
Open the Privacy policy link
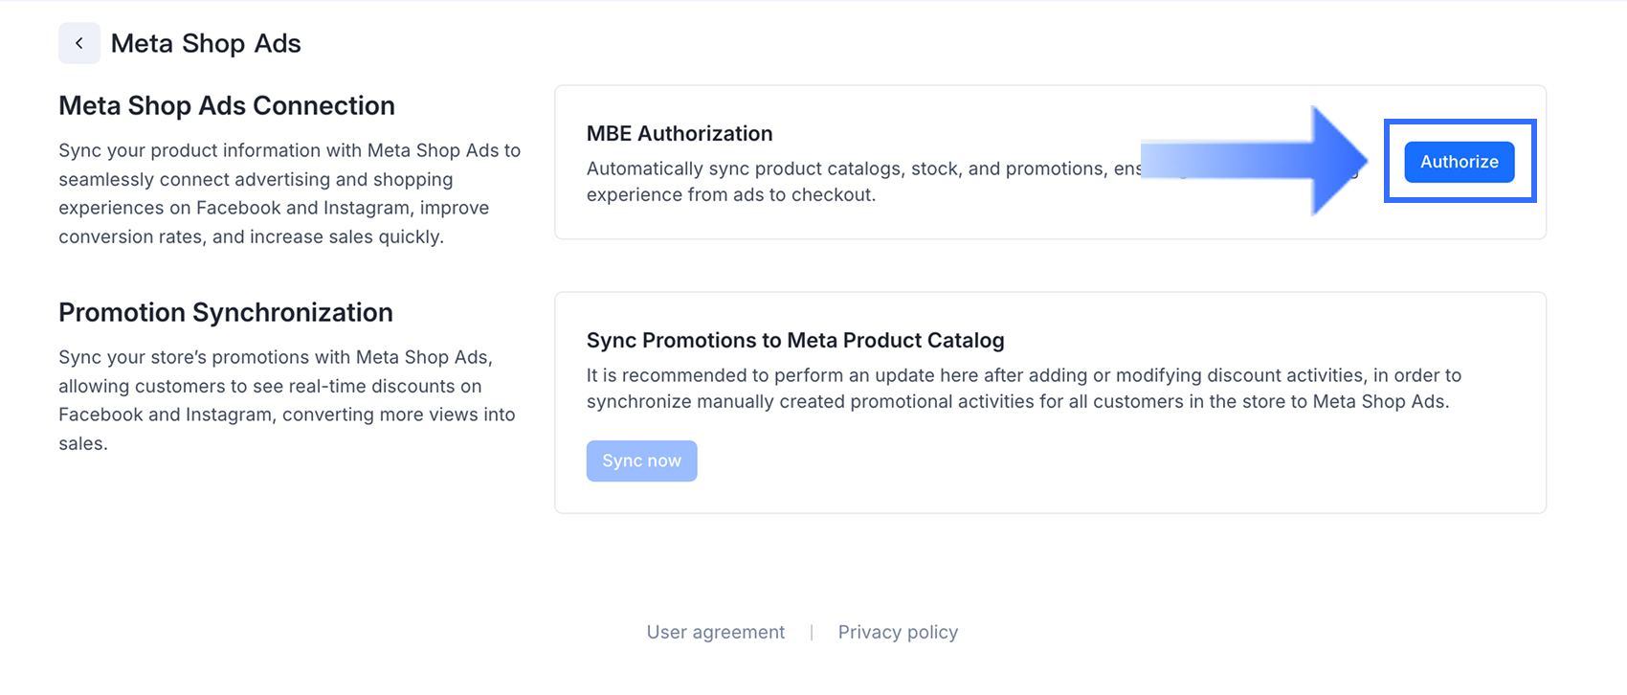(898, 632)
